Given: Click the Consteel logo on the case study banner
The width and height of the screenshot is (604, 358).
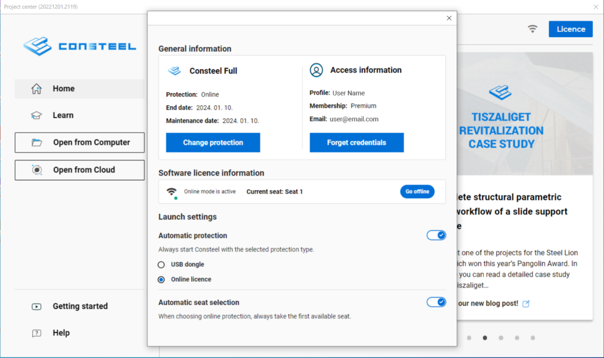Looking at the screenshot, I should pos(500,92).
